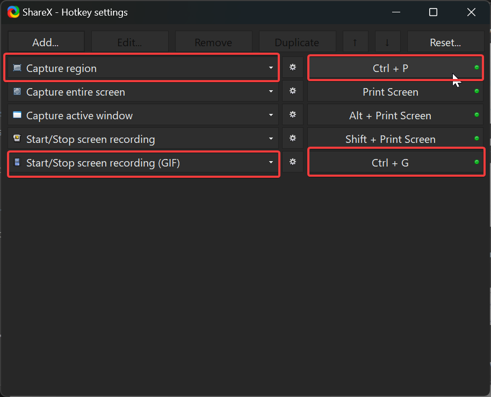
Task: Click the ShareX logo in title bar
Action: [x=13, y=12]
